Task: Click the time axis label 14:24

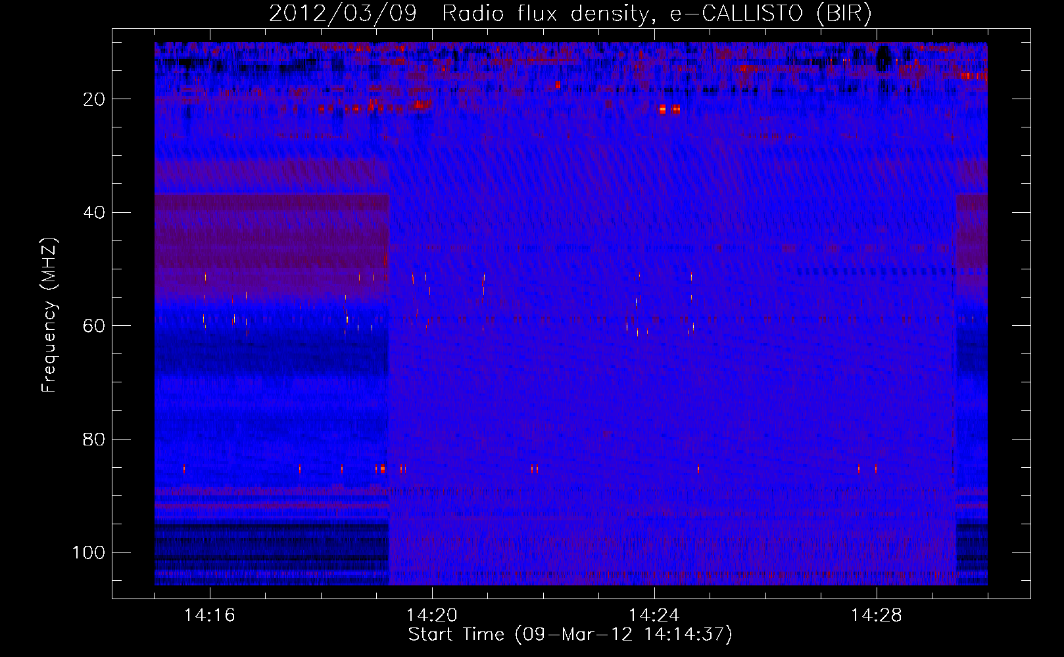Action: pos(654,616)
